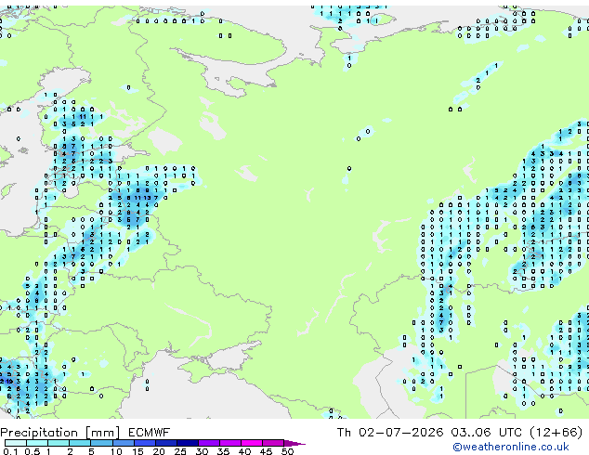The width and height of the screenshot is (589, 455).
Task: Click the '(12+66)' forecast offset text
Action: tap(556, 433)
